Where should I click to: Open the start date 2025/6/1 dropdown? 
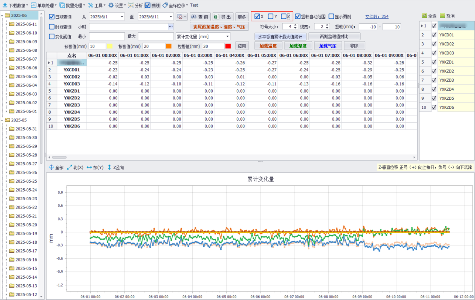point(122,17)
